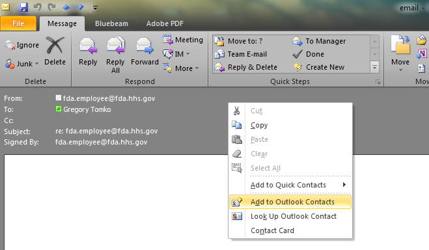Open the Customize Quick Access Toolbar dropdown
Image resolution: width=429 pixels, height=250 pixels.
coord(95,8)
